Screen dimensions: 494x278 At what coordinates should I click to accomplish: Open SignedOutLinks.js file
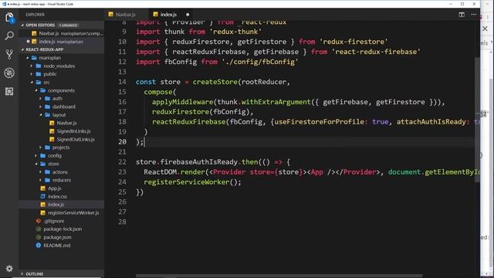(x=62, y=139)
